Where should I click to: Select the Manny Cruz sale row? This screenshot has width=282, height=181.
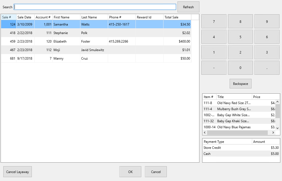coord(96,58)
